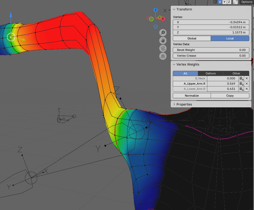Click the Properties panel drag grip
Viewport: 254px width, 210px height.
pyautogui.click(x=248, y=104)
